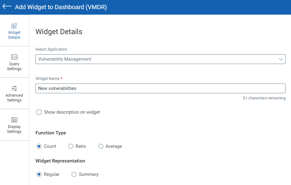The height and width of the screenshot is (185, 291).
Task: Click the back arrow in the header
Action: pos(6,6)
